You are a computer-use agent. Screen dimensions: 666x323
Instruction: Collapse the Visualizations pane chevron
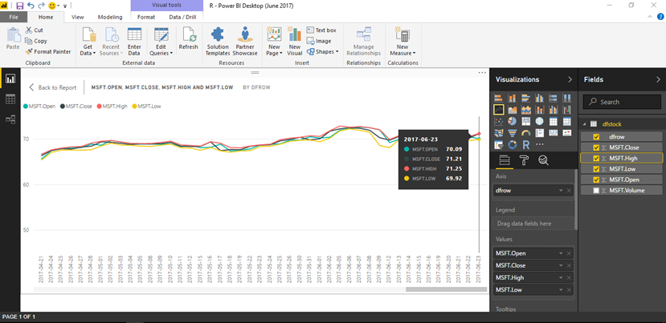(570, 79)
